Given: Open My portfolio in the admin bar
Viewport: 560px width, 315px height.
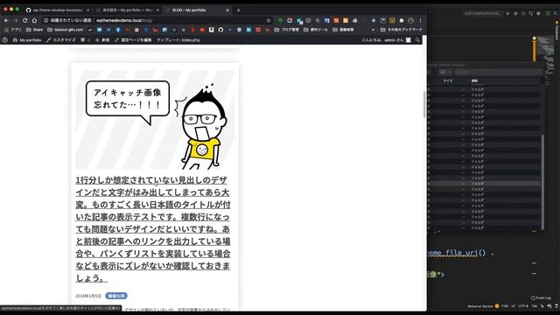Looking at the screenshot, I should 27,40.
